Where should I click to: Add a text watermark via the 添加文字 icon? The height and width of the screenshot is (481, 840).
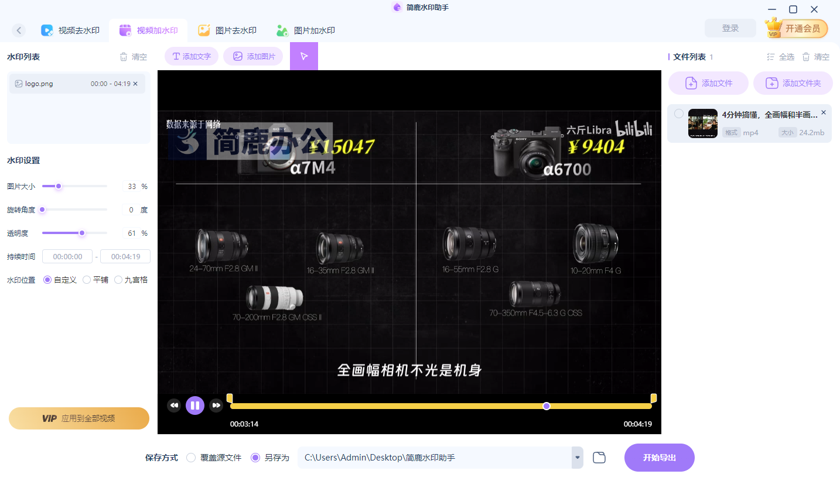point(191,56)
